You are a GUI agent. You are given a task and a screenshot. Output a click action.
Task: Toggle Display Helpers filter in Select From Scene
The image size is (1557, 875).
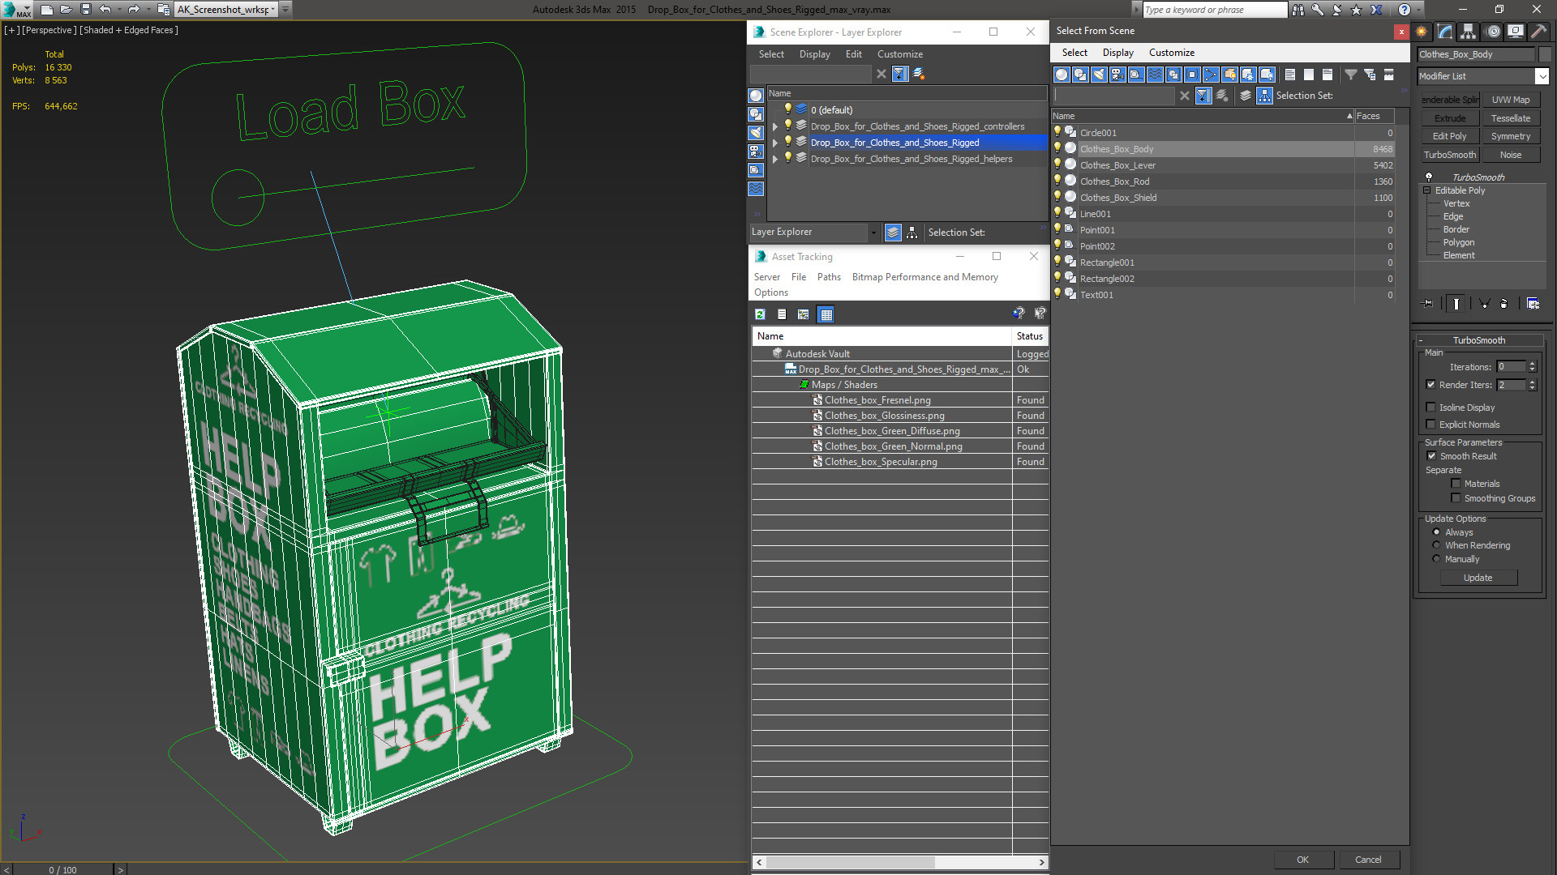tap(1136, 75)
